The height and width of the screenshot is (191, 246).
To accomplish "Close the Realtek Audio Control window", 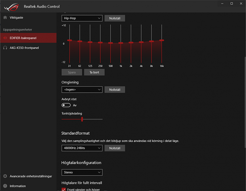I will tap(241, 4).
